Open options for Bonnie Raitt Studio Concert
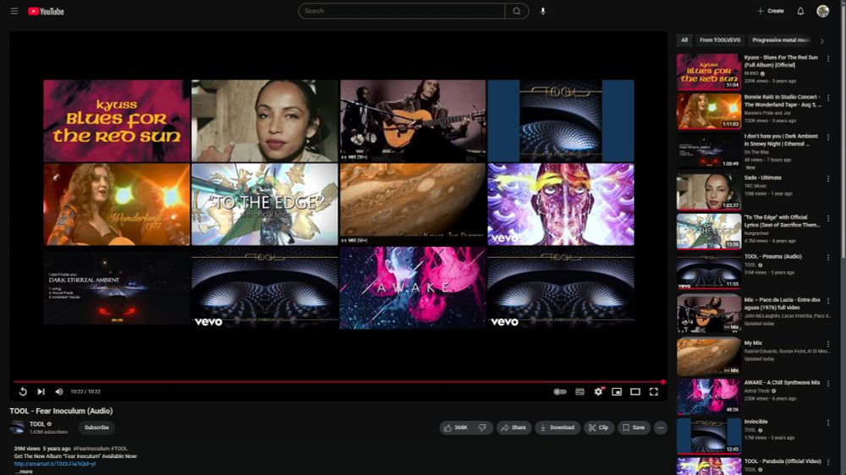 828,98
